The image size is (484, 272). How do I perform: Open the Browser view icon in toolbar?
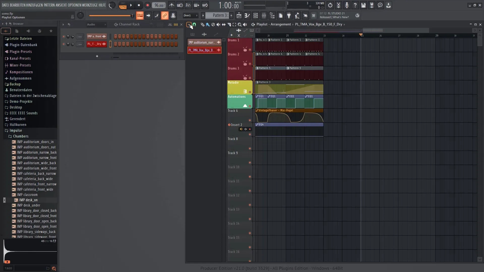272,16
